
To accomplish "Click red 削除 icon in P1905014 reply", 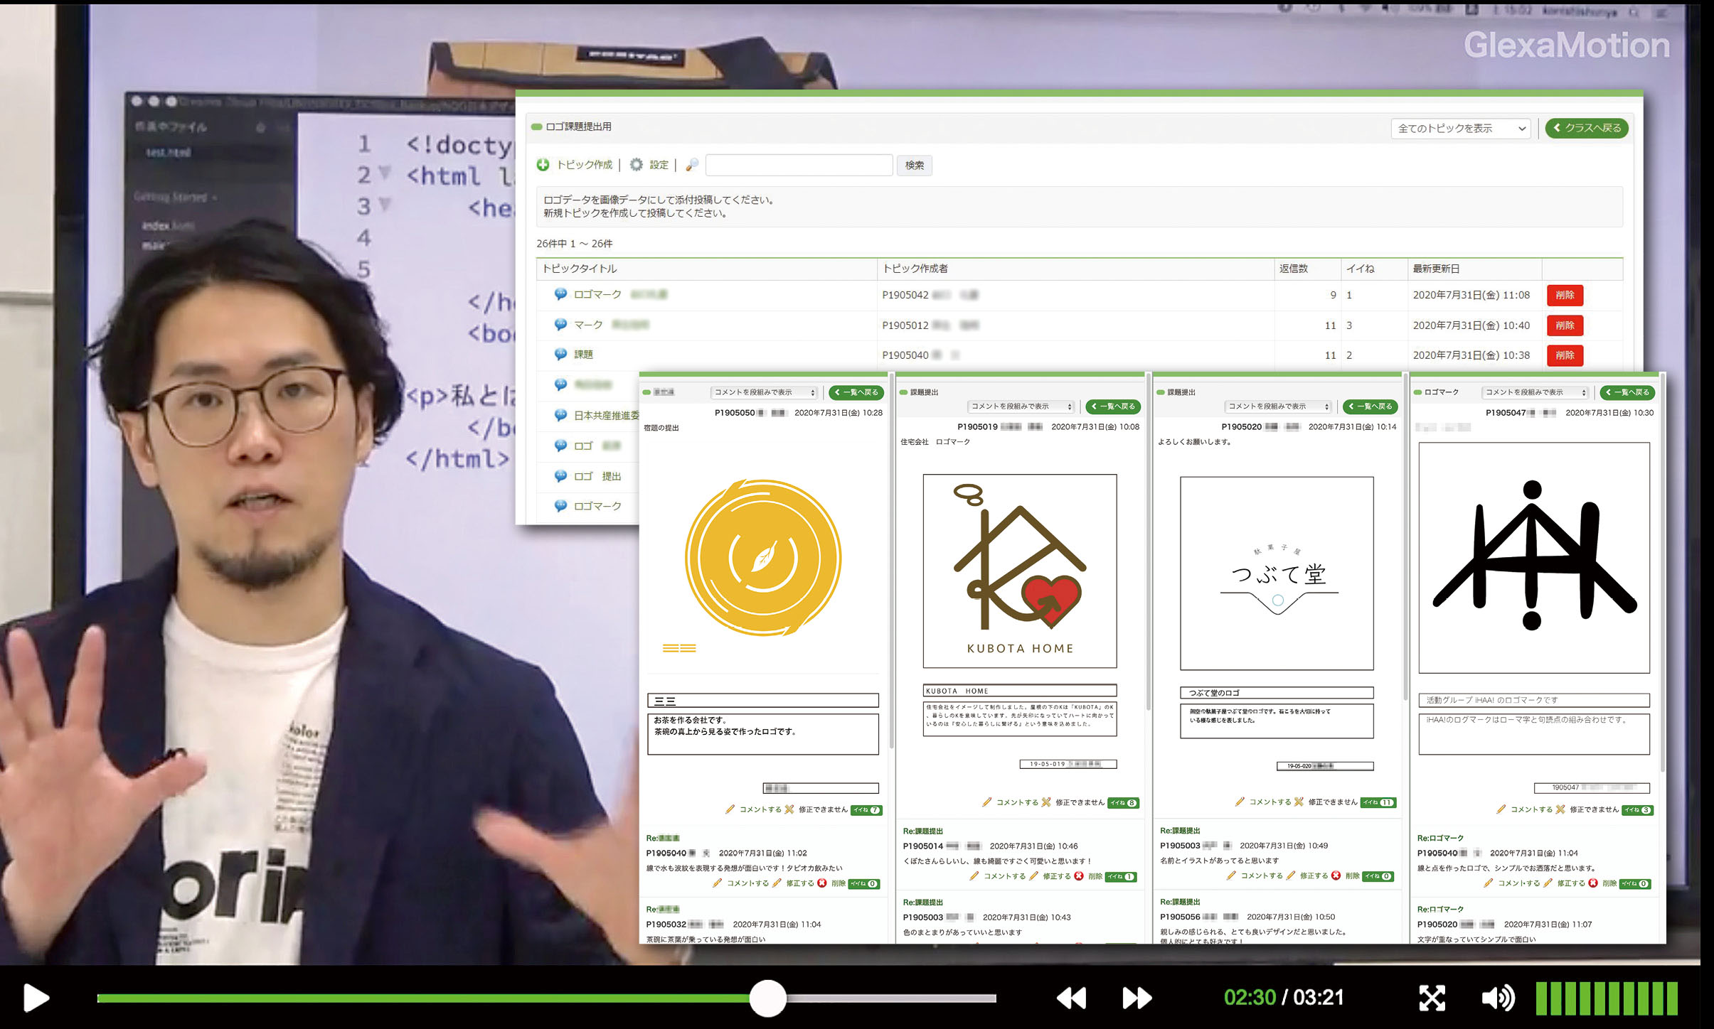I will coord(1079,876).
